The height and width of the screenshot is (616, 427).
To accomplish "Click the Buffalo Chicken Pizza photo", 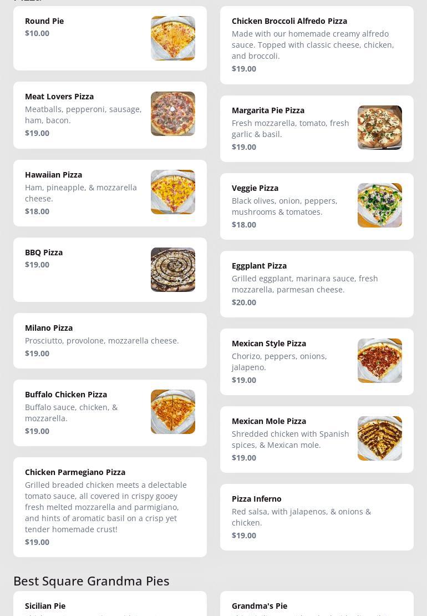I will 172,412.
